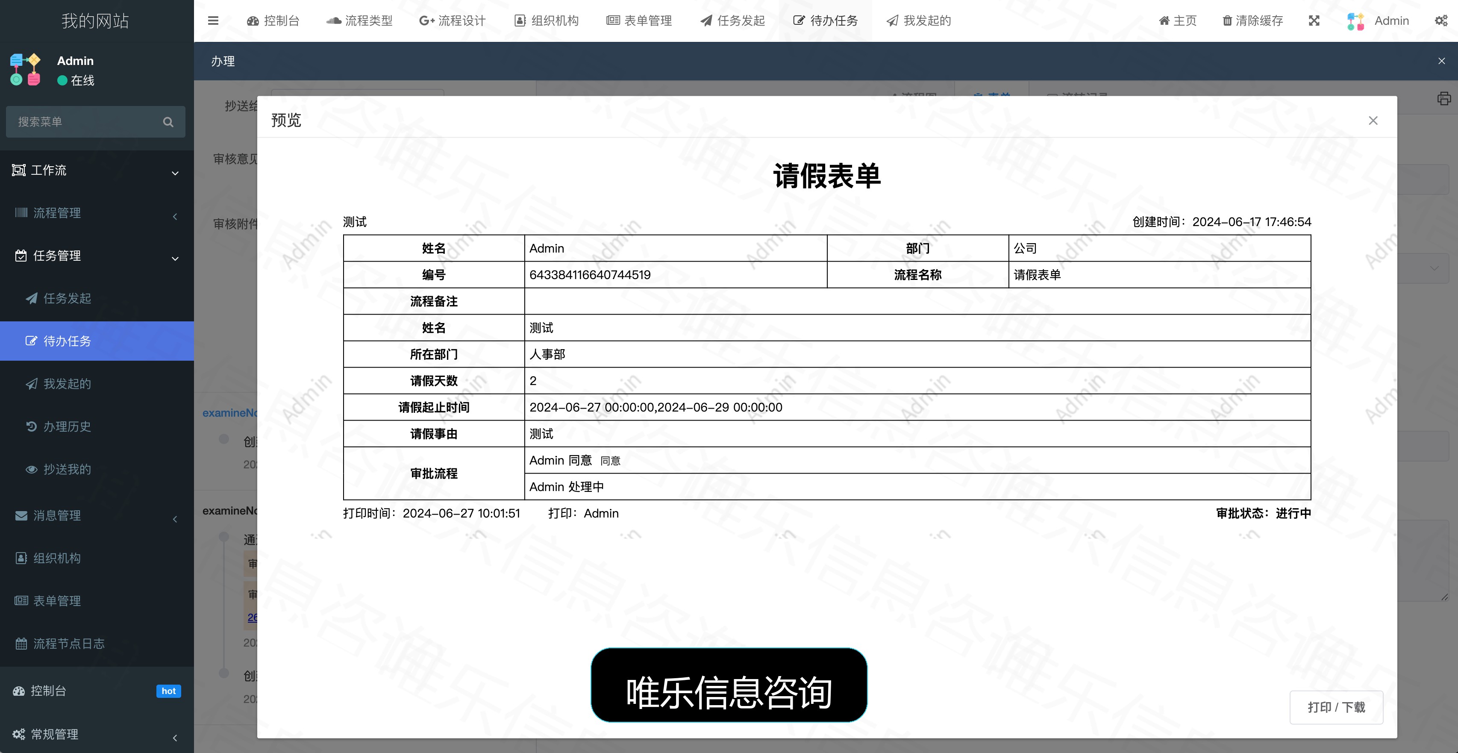Toggle fullscreen with the expand icon

pos(1314,21)
